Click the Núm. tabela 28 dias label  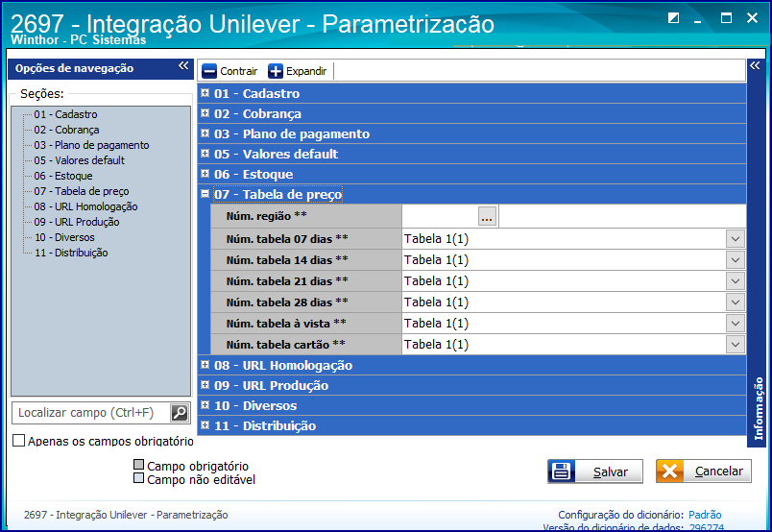(287, 302)
